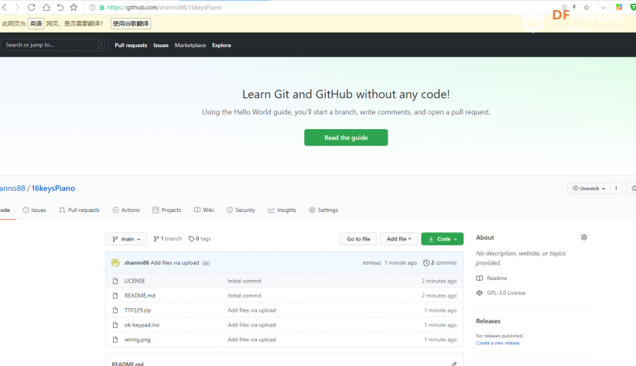Switch to the Projects tab
Image resolution: width=636 pixels, height=366 pixels.
click(166, 210)
